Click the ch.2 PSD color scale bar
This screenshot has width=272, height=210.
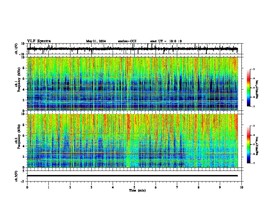click(x=249, y=144)
